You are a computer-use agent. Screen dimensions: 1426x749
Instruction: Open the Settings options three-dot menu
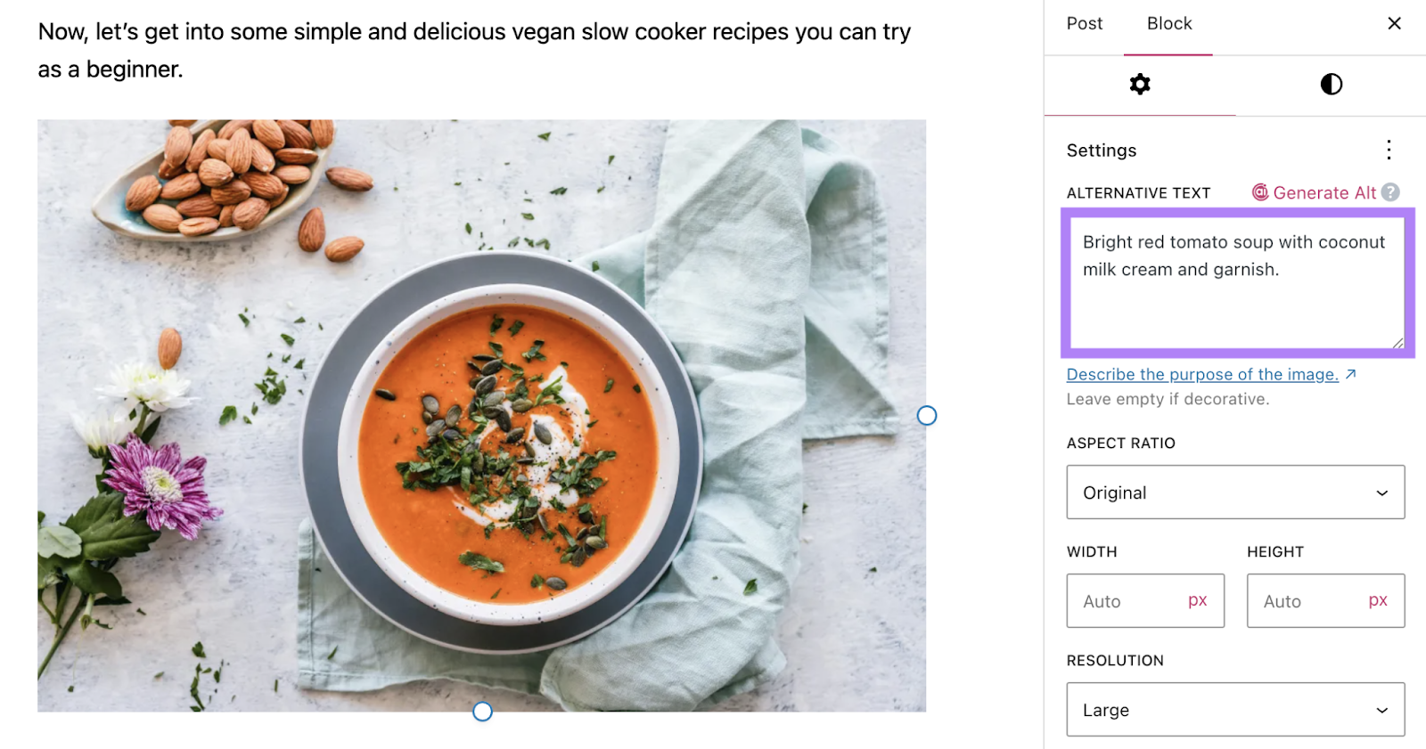1389,151
